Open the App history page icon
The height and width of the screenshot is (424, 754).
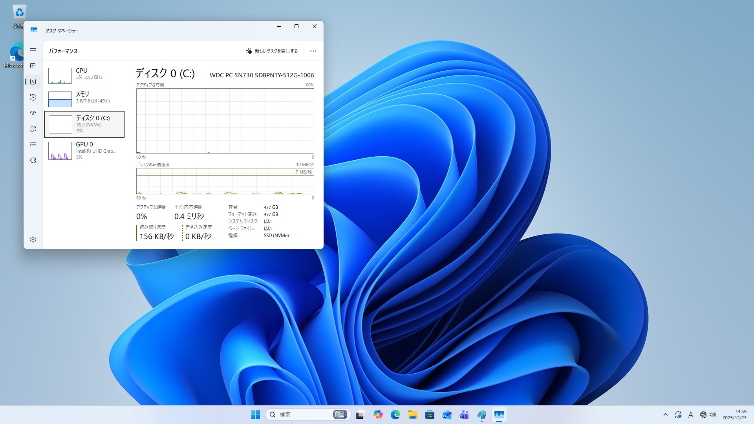(x=33, y=97)
